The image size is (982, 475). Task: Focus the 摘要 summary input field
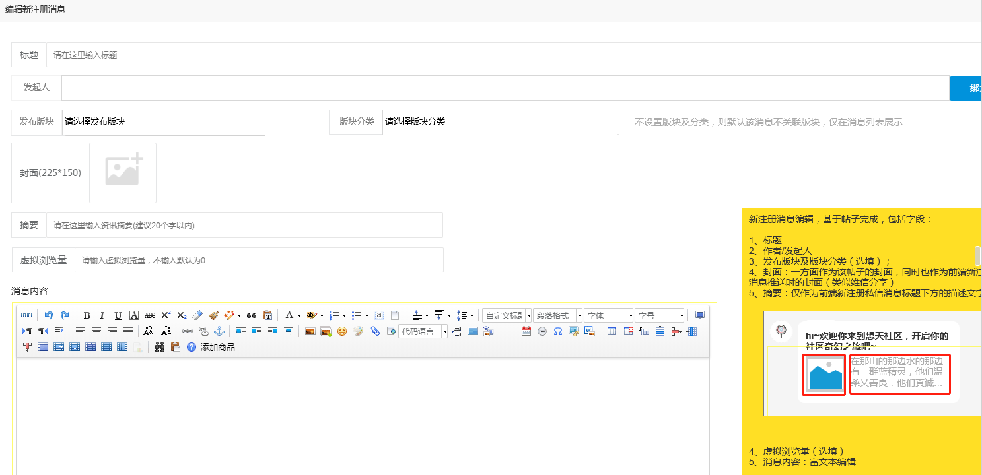tap(244, 225)
